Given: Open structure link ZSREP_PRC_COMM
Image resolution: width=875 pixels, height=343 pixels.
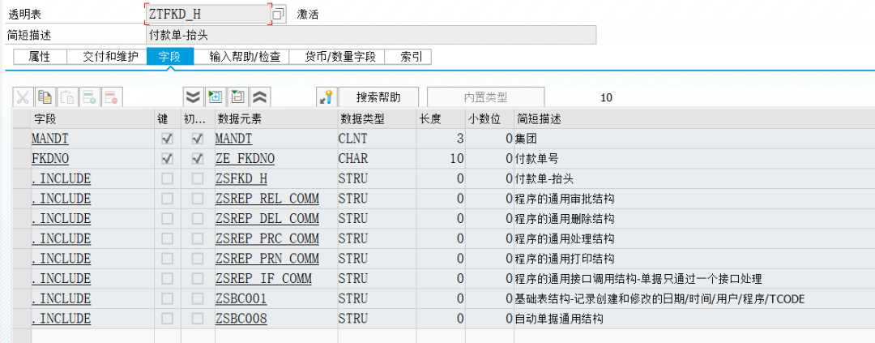Looking at the screenshot, I should click(267, 238).
